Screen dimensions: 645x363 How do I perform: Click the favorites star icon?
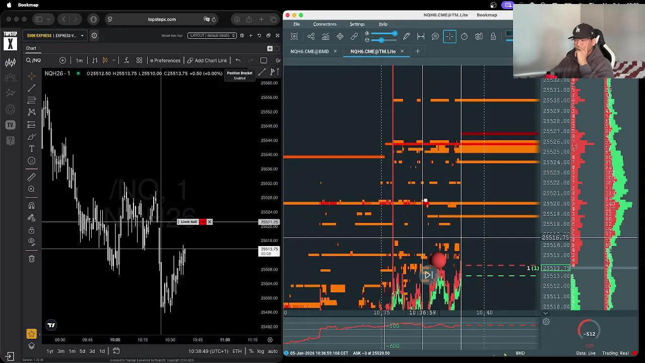31,334
